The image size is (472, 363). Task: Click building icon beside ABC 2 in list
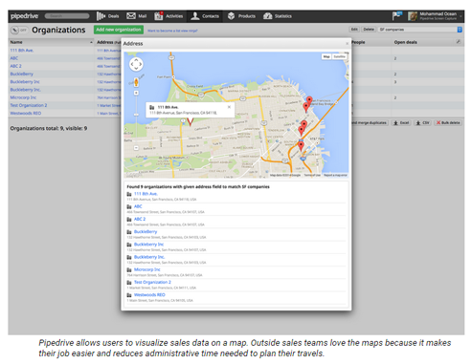pos(129,220)
